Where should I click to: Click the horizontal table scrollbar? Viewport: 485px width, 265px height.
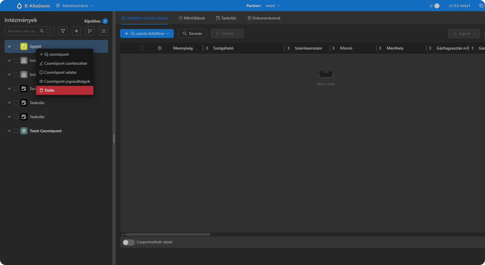click(168, 234)
